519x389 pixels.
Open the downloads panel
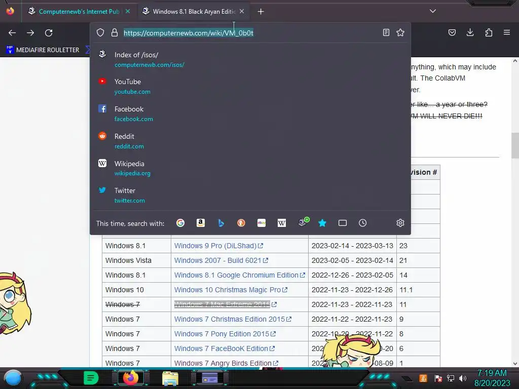pos(470,32)
